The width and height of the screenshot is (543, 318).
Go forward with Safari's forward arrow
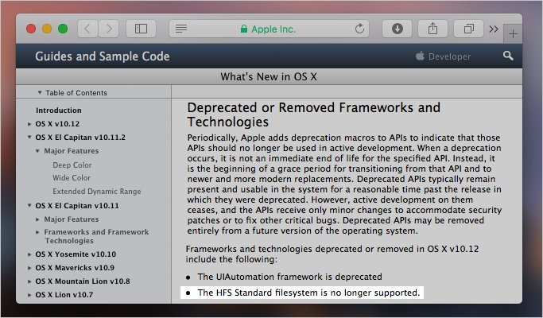click(x=109, y=29)
